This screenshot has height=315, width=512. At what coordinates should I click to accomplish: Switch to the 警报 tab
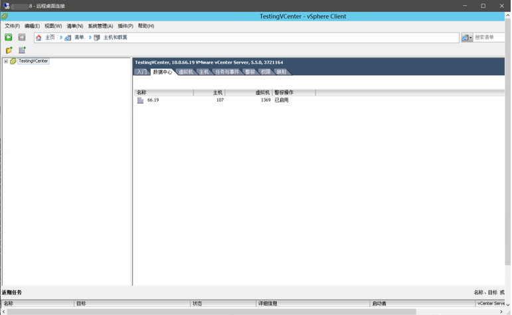tap(250, 72)
